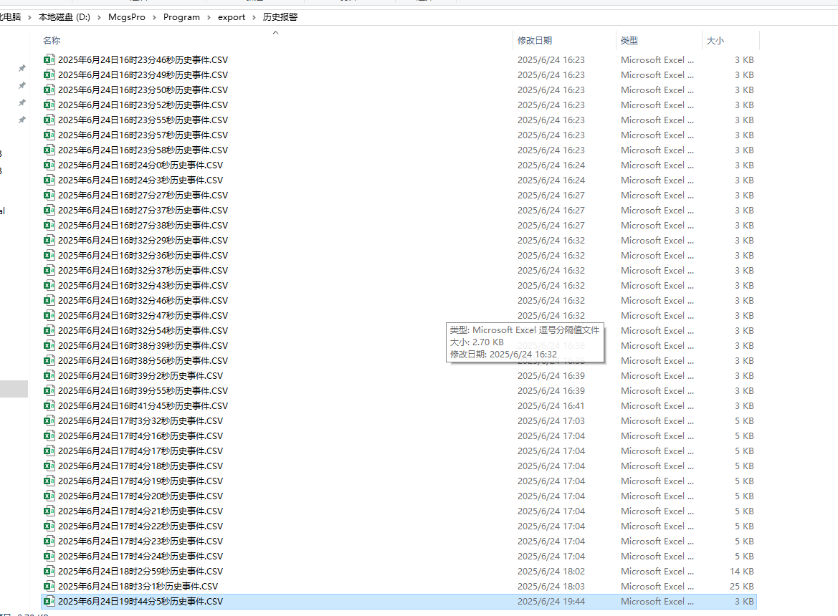Click the Excel icon of 2025年6月24日16时32分29秒历史事件.CSV

[x=49, y=240]
